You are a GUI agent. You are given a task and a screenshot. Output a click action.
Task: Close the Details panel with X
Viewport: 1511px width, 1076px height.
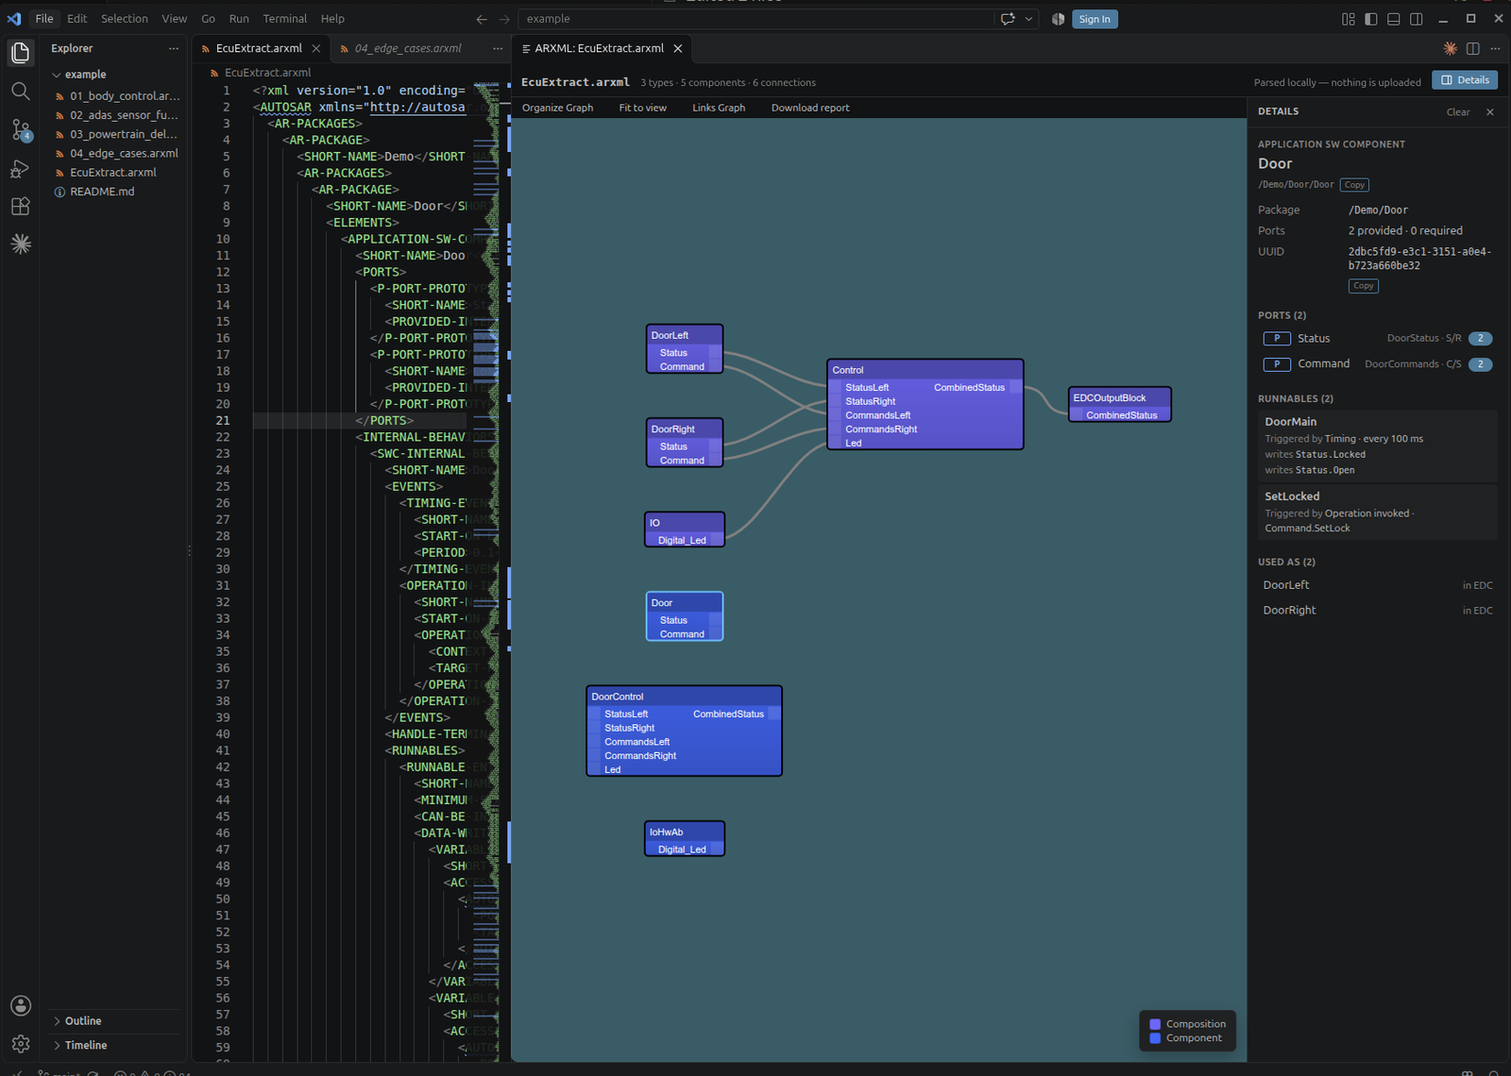1490,112
